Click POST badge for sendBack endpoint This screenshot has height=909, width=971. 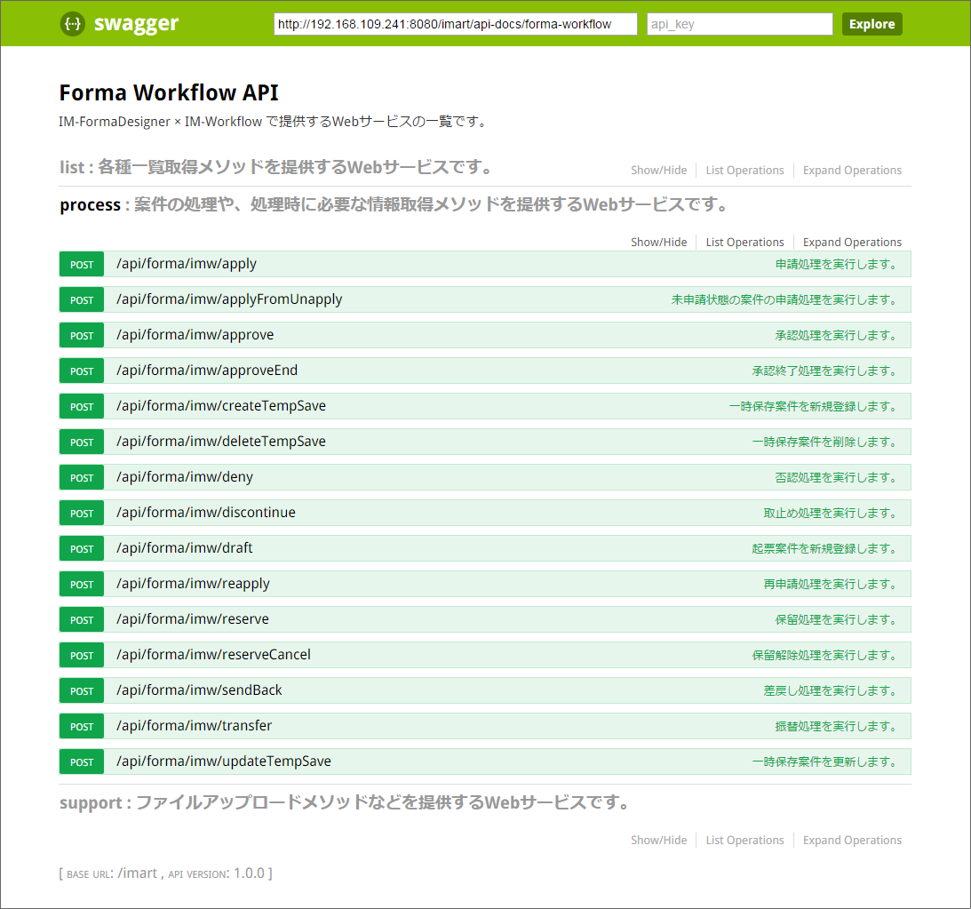[82, 690]
